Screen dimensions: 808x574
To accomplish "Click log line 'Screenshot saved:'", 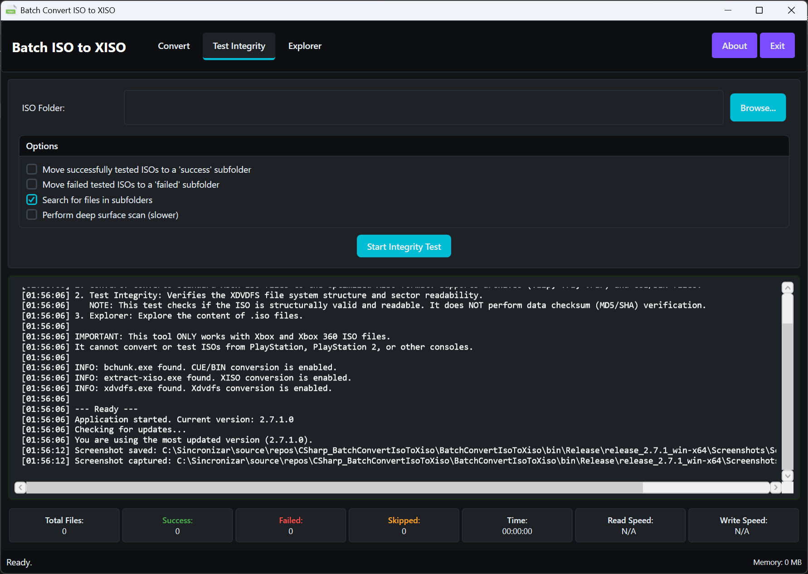I will [399, 450].
